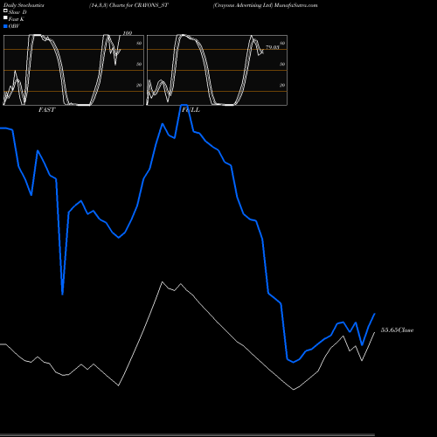Click the '20' axis label in FULL chart
Screen dimensions: 437x437
pyautogui.click(x=282, y=85)
